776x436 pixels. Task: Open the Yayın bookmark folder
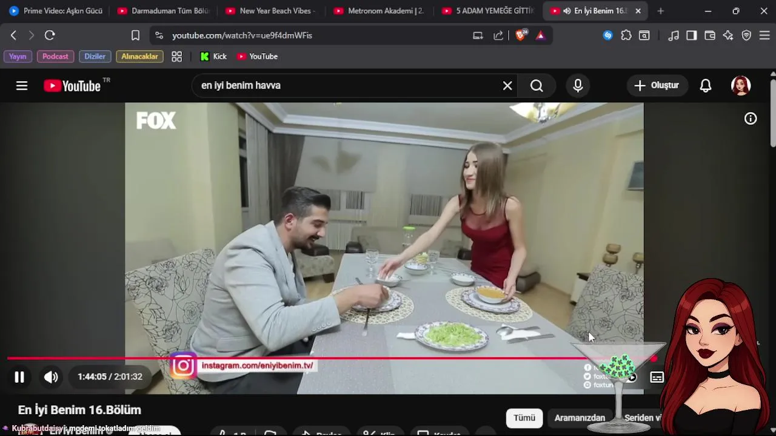coord(18,56)
